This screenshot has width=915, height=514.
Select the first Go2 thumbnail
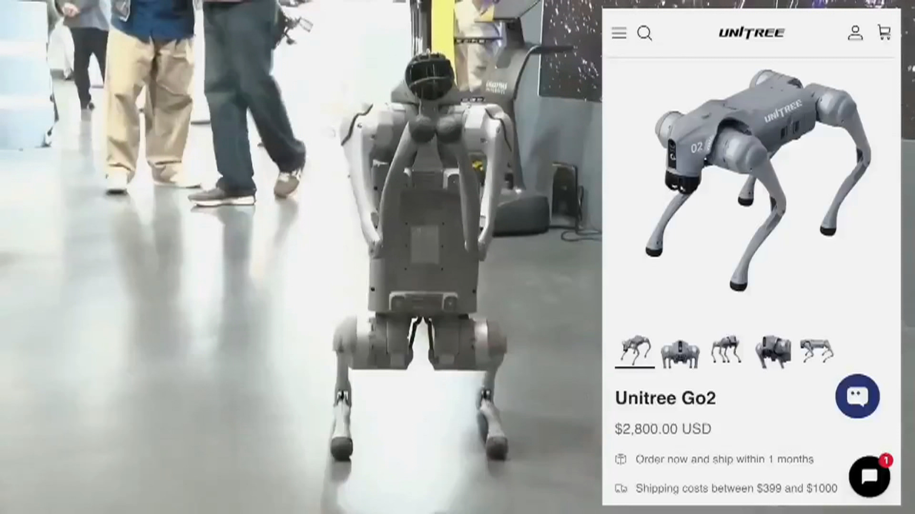635,351
